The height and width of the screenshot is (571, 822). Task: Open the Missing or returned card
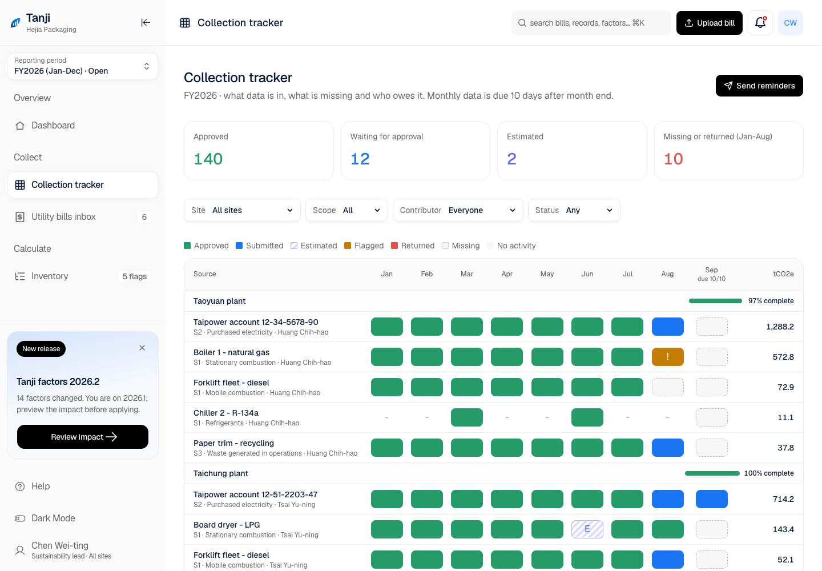(x=729, y=151)
